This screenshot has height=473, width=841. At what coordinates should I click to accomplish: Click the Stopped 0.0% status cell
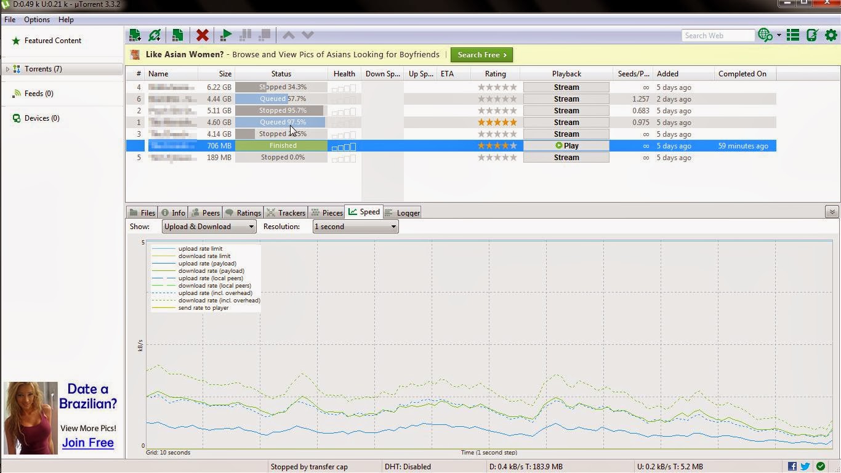281,158
